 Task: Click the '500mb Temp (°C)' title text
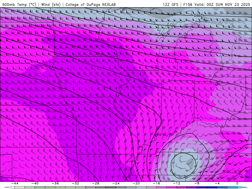19,4
